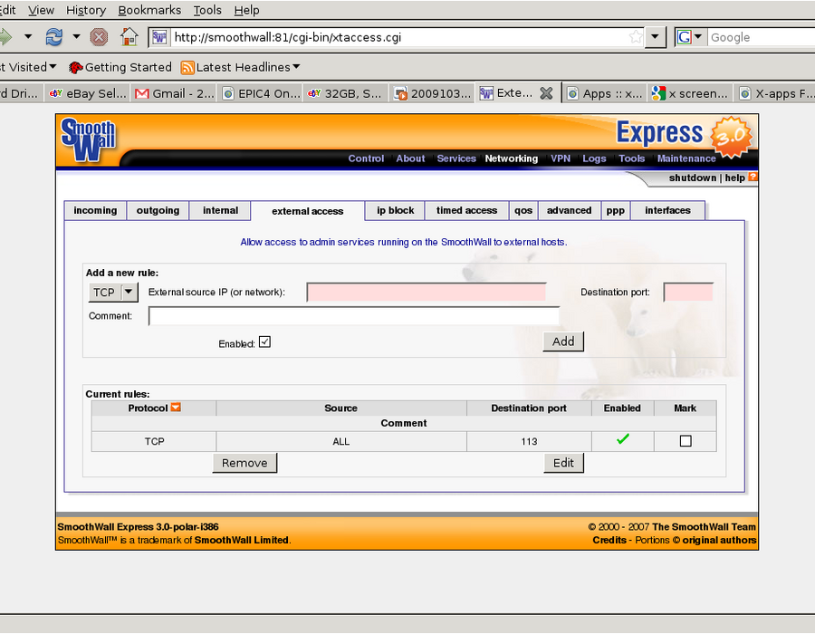Expand the Latest Headlines bookmark dropdown
815x634 pixels.
pos(296,66)
